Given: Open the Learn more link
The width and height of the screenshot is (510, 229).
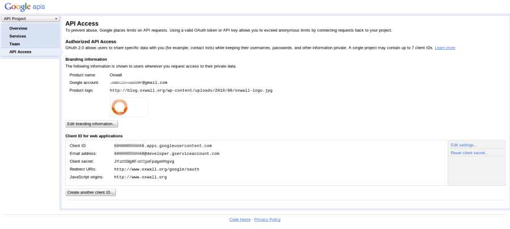Looking at the screenshot, I should [x=445, y=48].
